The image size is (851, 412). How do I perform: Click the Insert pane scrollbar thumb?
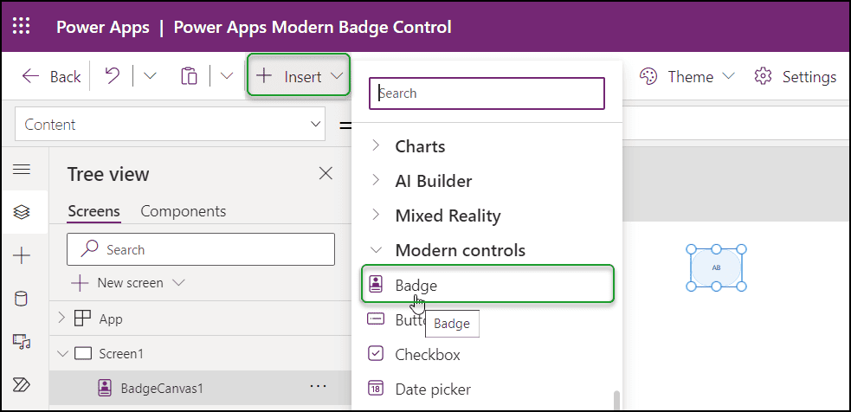pyautogui.click(x=616, y=401)
